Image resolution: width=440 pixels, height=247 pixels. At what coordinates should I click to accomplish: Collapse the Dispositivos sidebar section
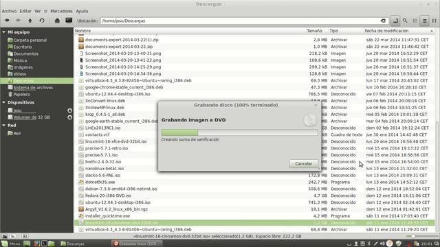click(x=3, y=102)
